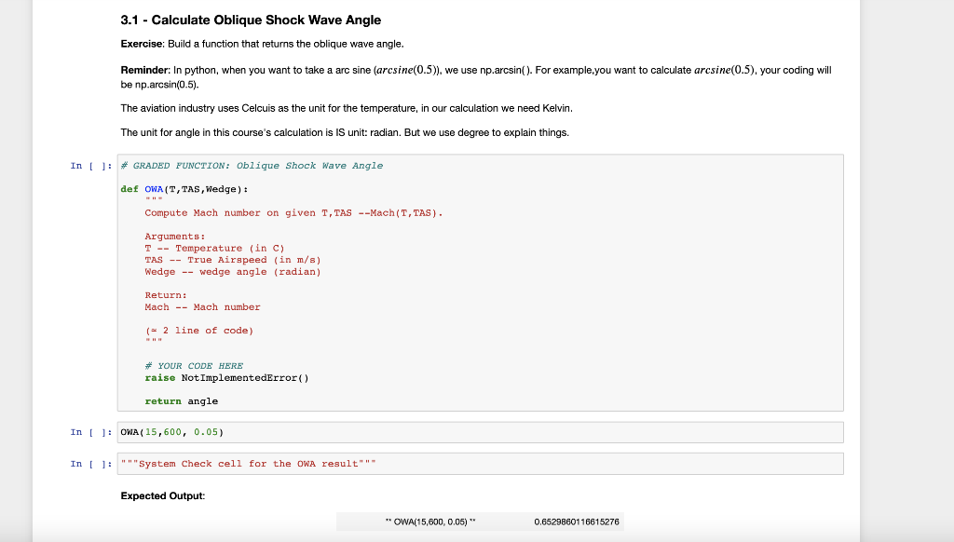Click the Wedge -- wedge angle (radian) line
The width and height of the screenshot is (954, 542).
pos(233,271)
